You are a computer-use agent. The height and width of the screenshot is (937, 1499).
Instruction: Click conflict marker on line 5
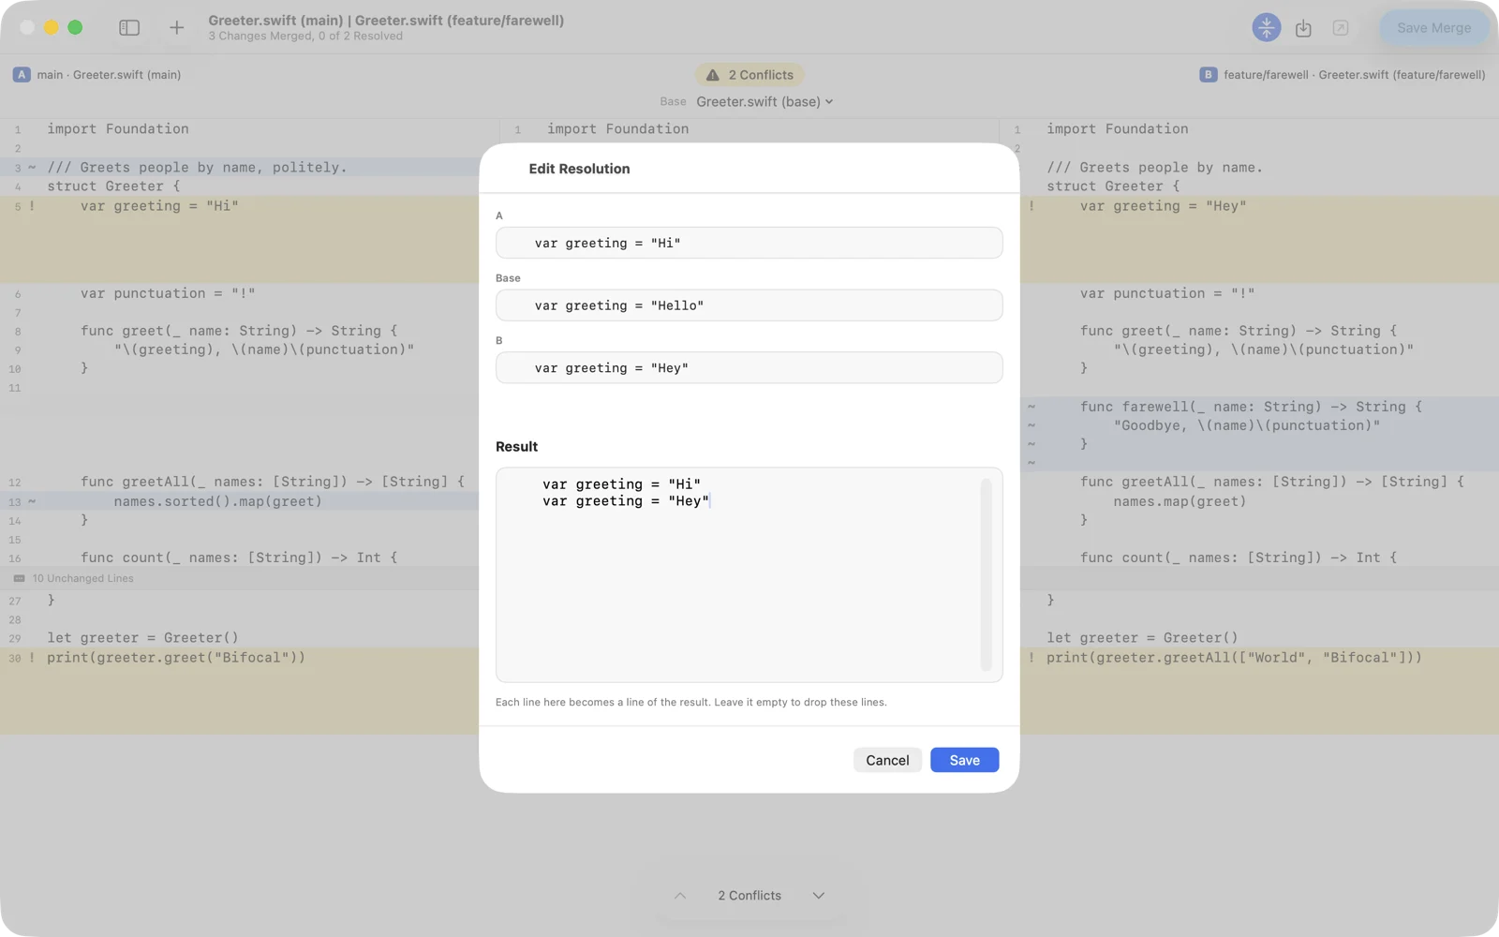(x=32, y=206)
